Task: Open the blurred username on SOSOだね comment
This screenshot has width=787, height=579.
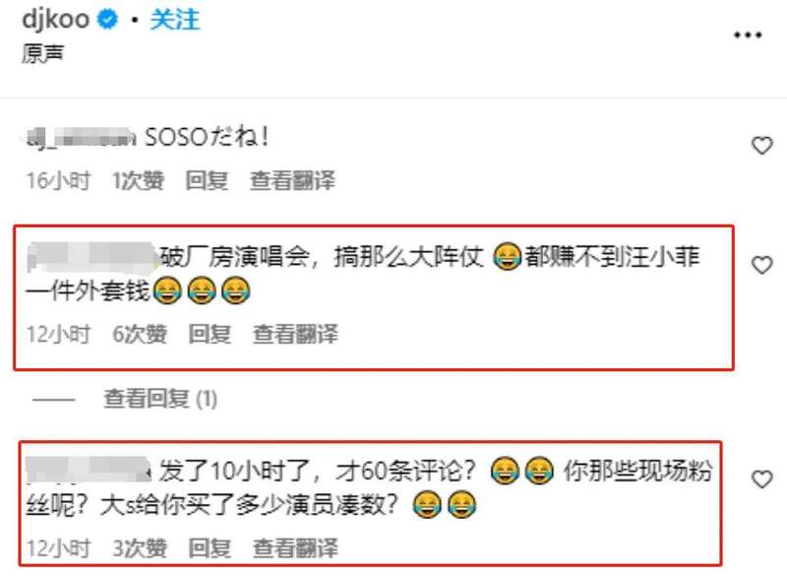Action: click(x=81, y=138)
